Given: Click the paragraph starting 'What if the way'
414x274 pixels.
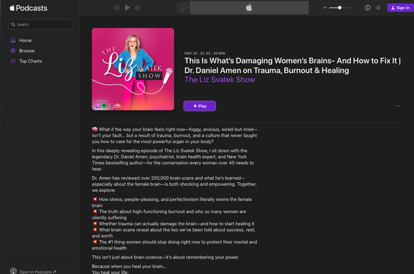Looking at the screenshot, I should (175, 135).
